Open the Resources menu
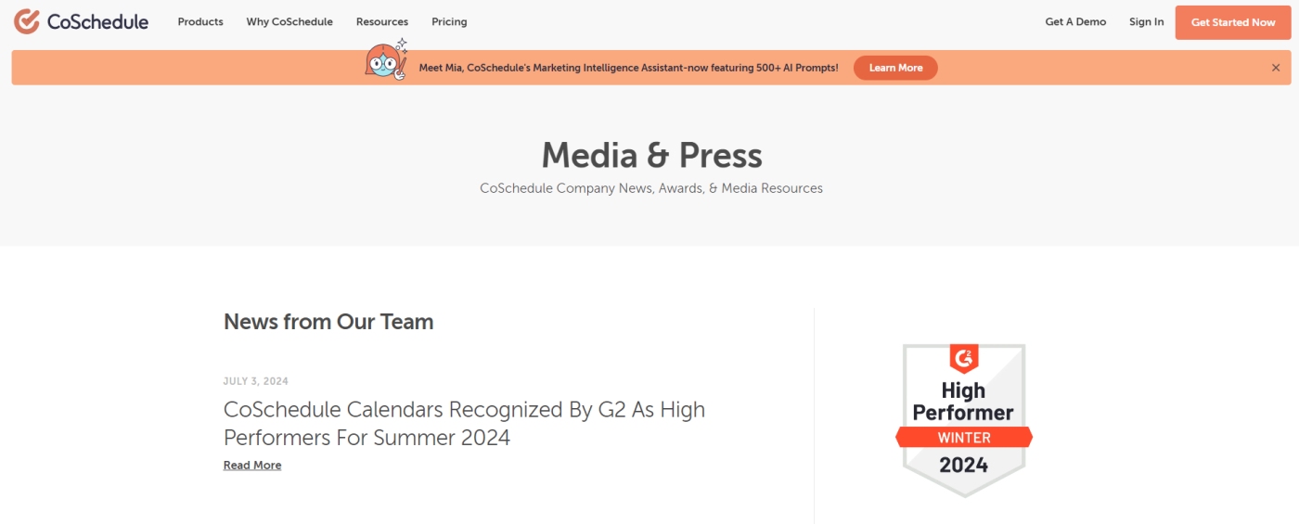1299x524 pixels. point(382,21)
